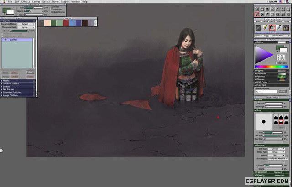Expand the Masks section
This screenshot has width=292, height=187.
[2, 81]
